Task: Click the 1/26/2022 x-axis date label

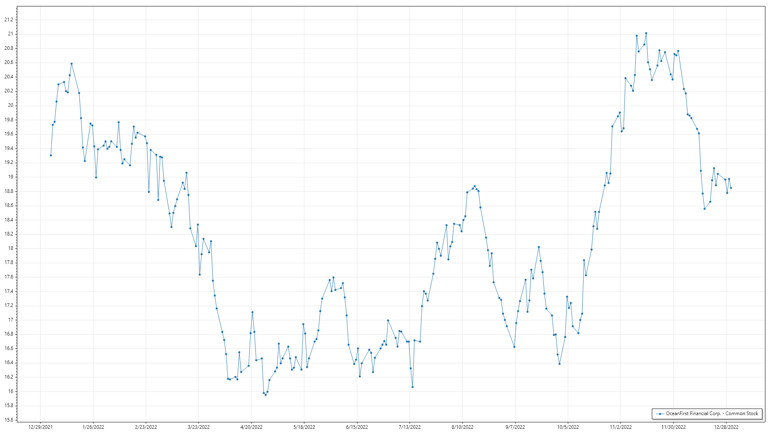Action: (93, 427)
